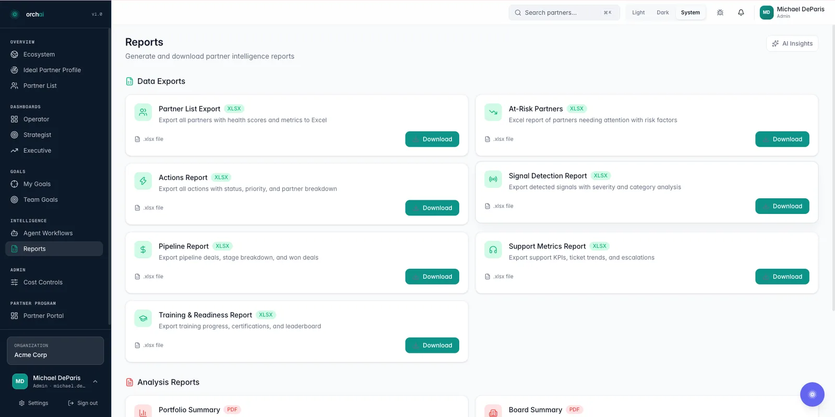This screenshot has height=417, width=835.
Task: Click the Agent Workflows robot icon
Action: point(15,233)
